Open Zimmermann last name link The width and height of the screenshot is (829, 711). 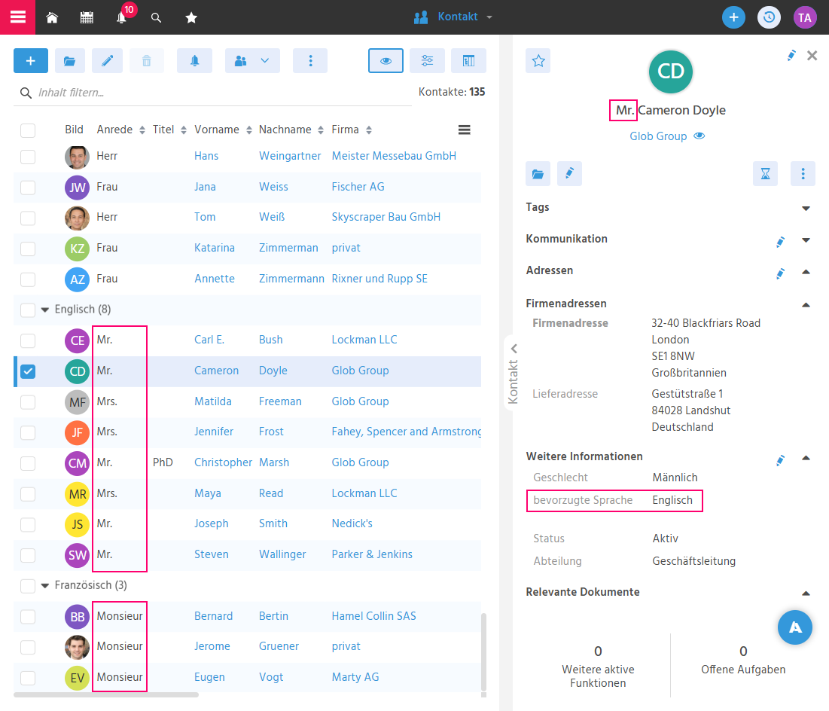click(291, 279)
